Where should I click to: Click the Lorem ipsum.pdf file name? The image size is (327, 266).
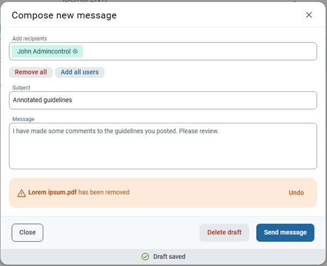52,192
